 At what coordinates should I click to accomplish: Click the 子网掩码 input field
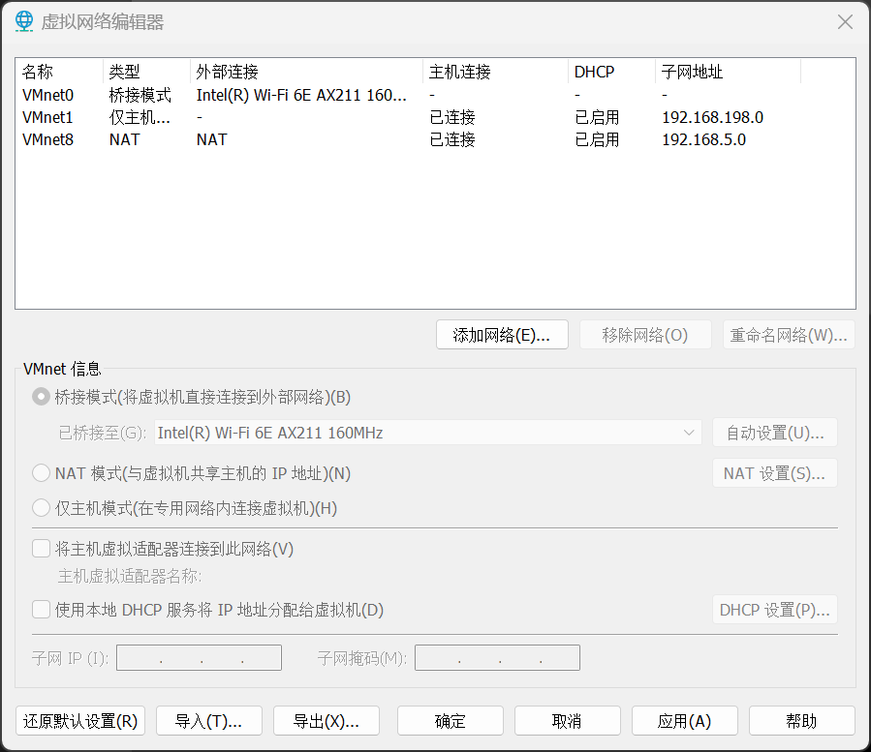(x=497, y=658)
